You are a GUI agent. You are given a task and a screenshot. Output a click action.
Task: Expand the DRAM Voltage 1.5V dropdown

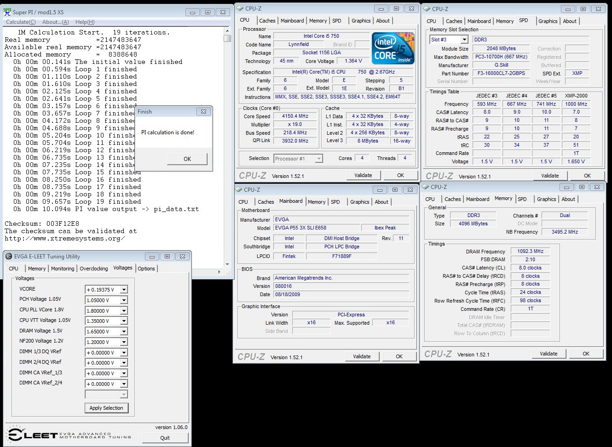[123, 332]
